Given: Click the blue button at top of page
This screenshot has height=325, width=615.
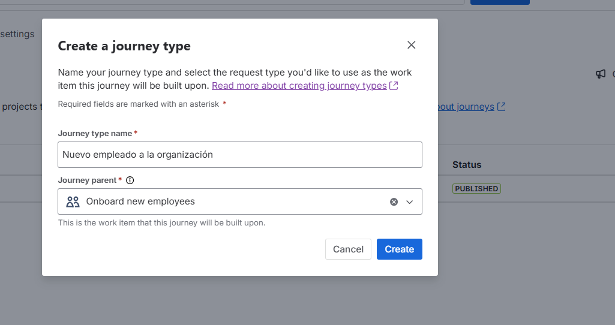Looking at the screenshot, I should pos(499,2).
